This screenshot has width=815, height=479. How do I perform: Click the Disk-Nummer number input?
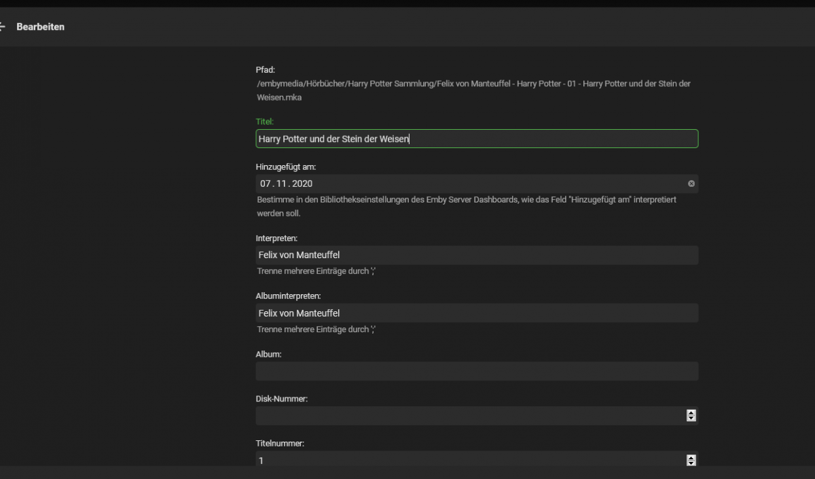click(x=469, y=416)
